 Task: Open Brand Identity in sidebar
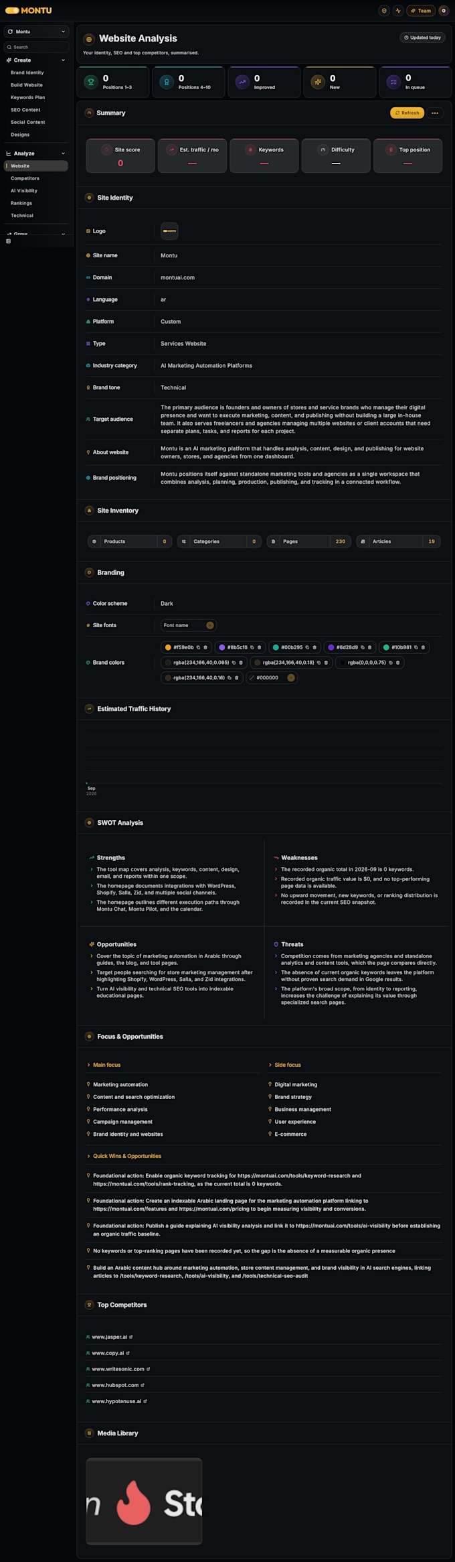pos(27,72)
